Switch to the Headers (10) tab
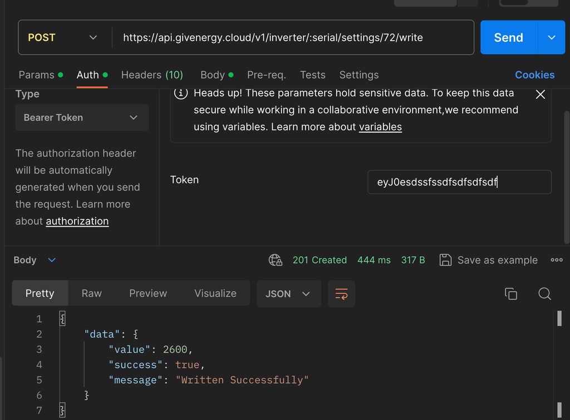 coord(152,75)
